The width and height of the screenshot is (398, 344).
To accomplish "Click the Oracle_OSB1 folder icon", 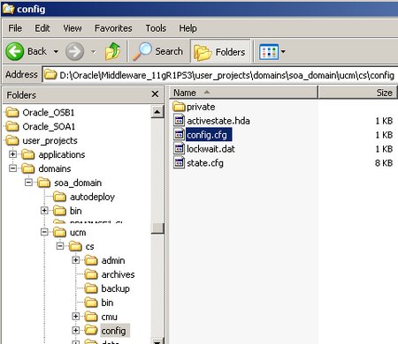I will [x=12, y=112].
